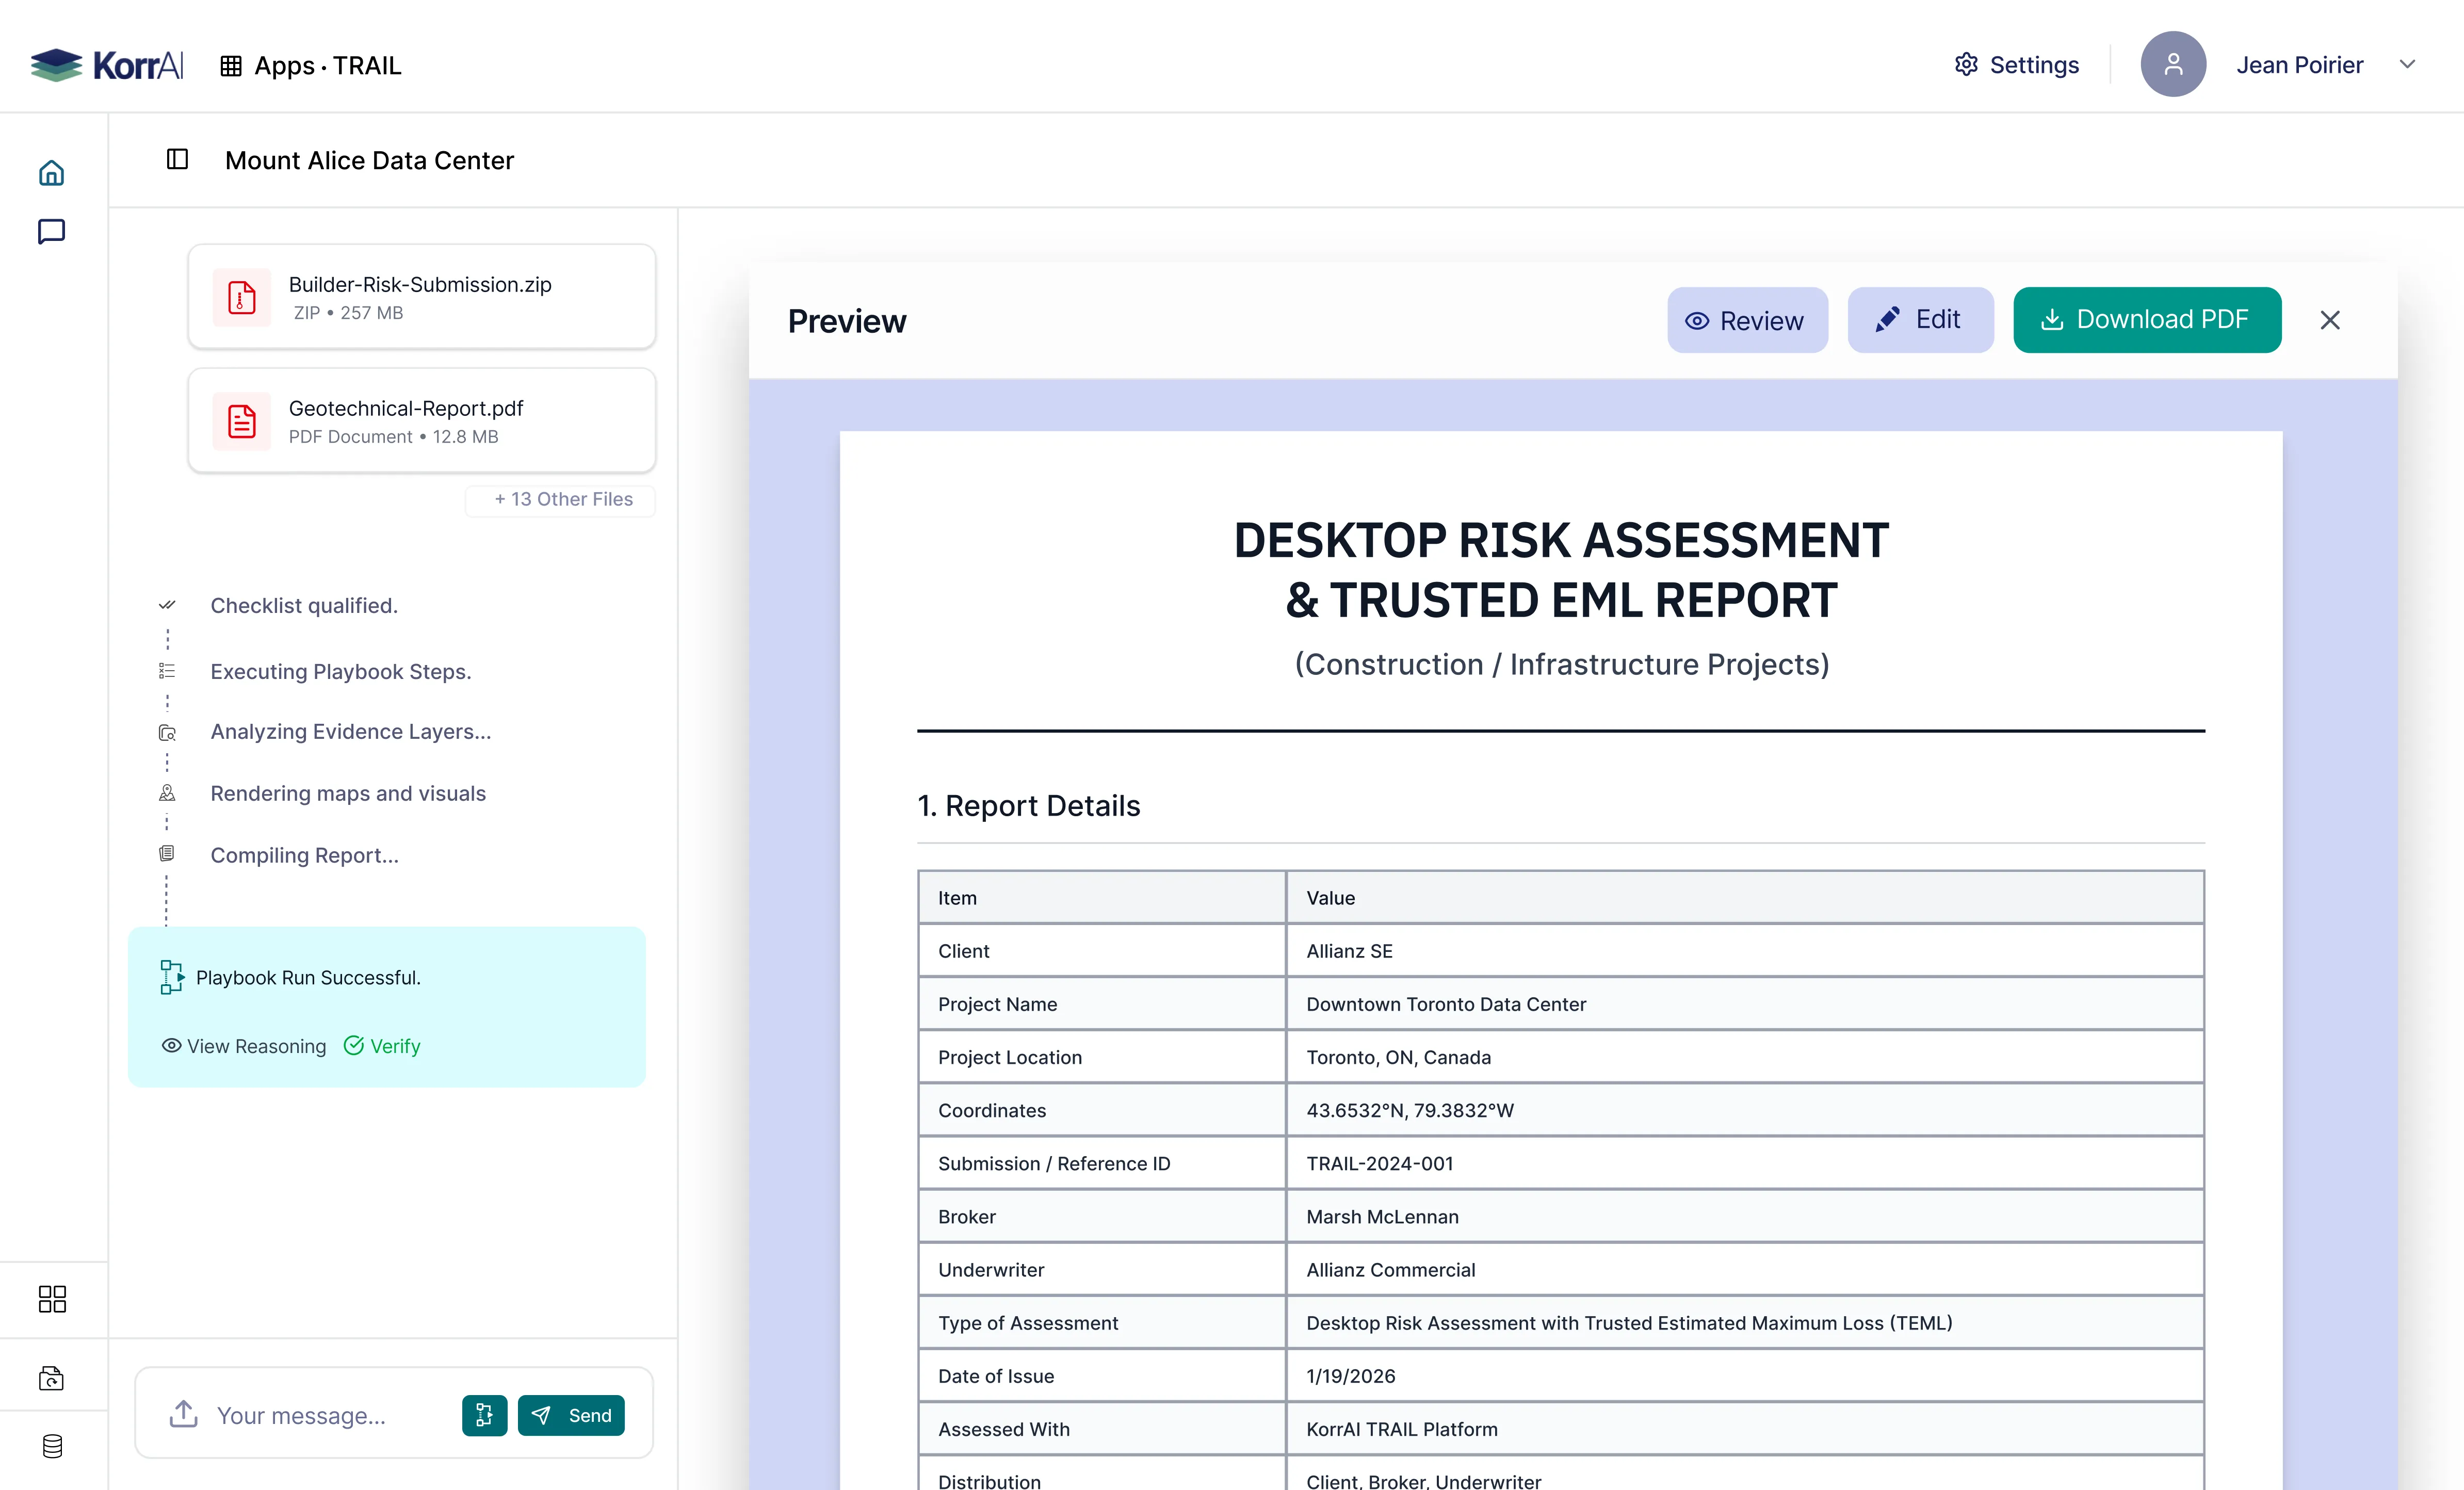
Task: Click the Jean Poirier avatar
Action: (x=2172, y=65)
